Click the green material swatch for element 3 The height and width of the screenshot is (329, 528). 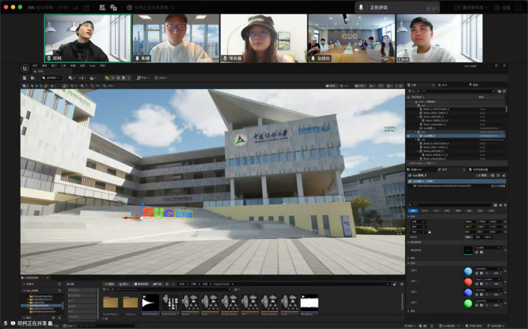tap(468, 304)
